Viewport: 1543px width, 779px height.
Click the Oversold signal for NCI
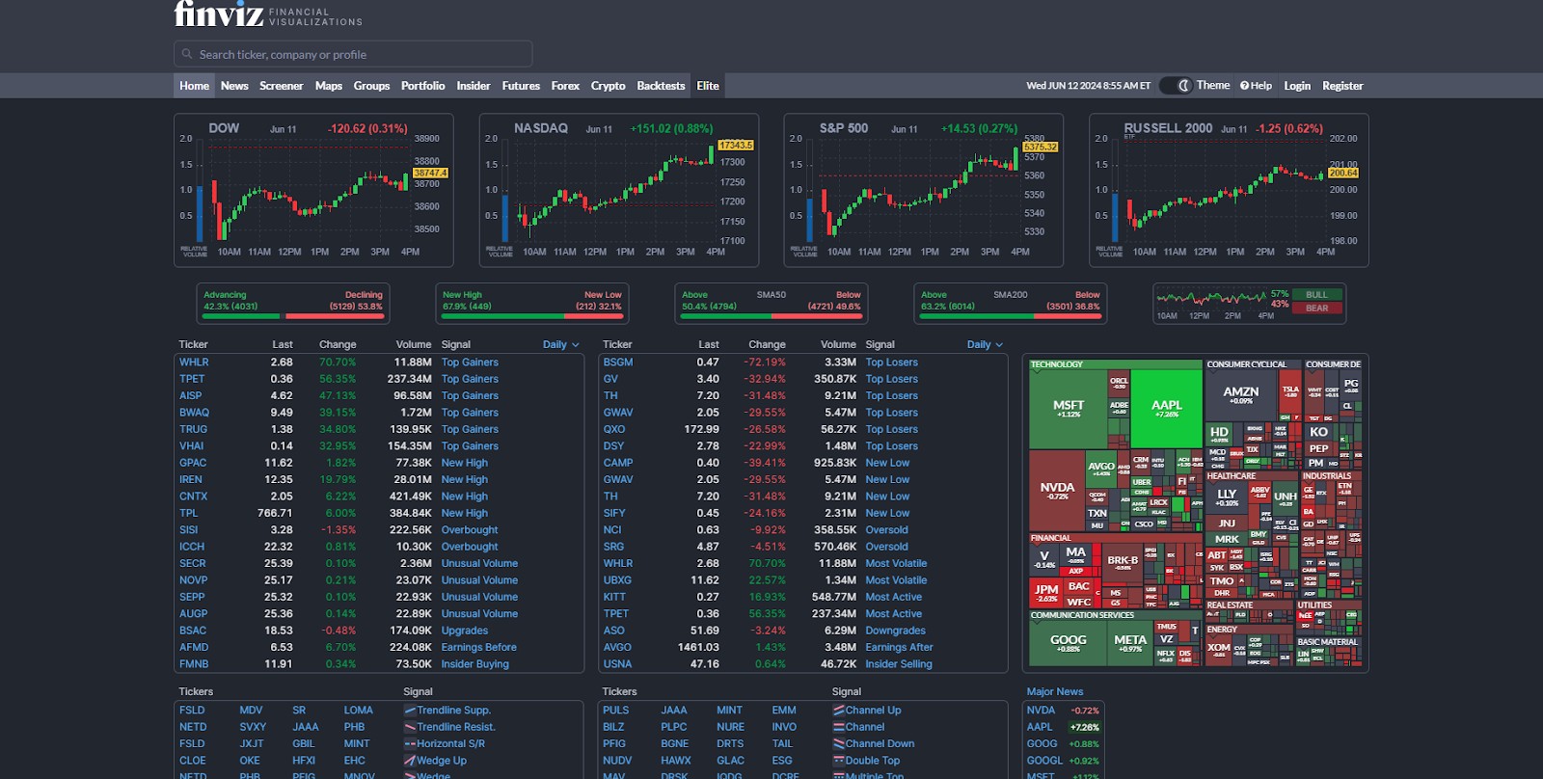[x=886, y=530]
